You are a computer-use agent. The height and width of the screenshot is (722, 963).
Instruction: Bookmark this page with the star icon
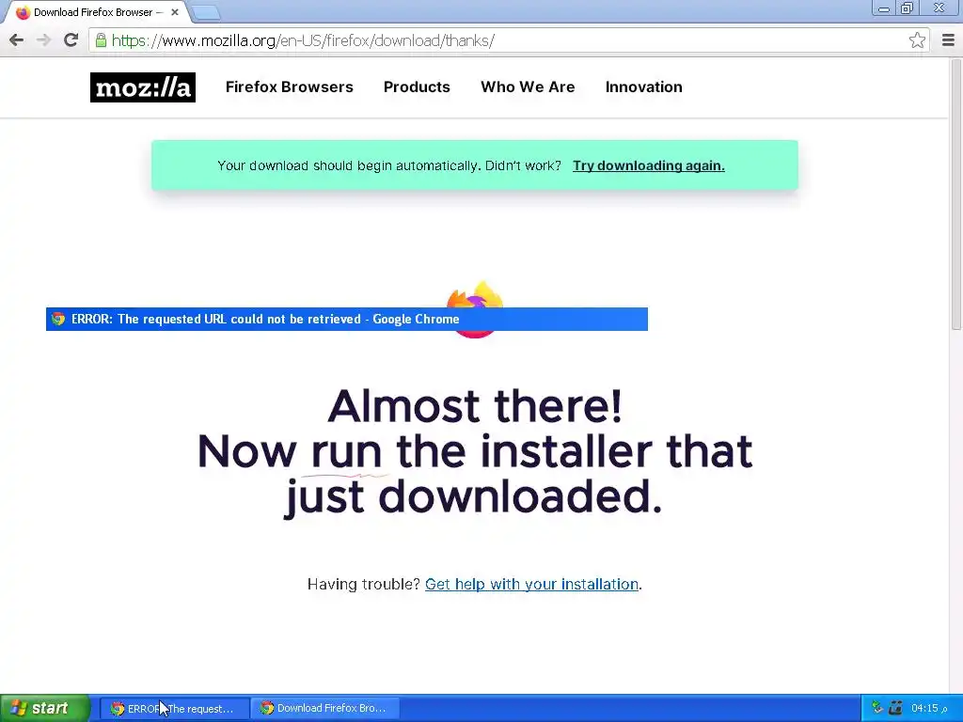(x=917, y=40)
